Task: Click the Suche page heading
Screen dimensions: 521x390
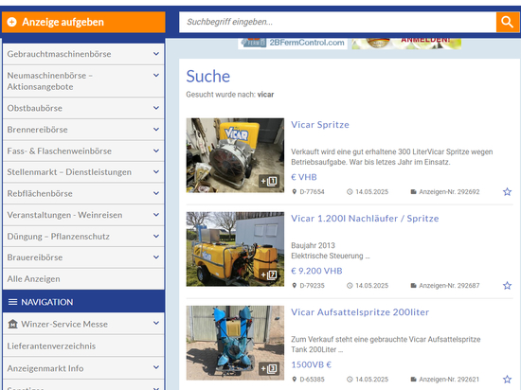Action: (x=208, y=77)
